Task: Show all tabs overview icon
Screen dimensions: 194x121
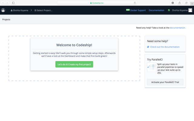Action: point(186,3)
